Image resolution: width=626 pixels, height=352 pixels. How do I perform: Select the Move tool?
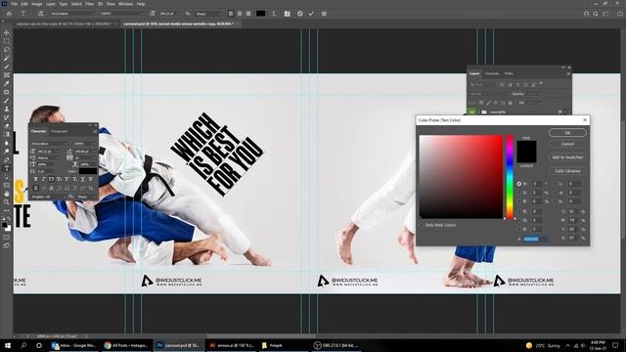(x=7, y=32)
